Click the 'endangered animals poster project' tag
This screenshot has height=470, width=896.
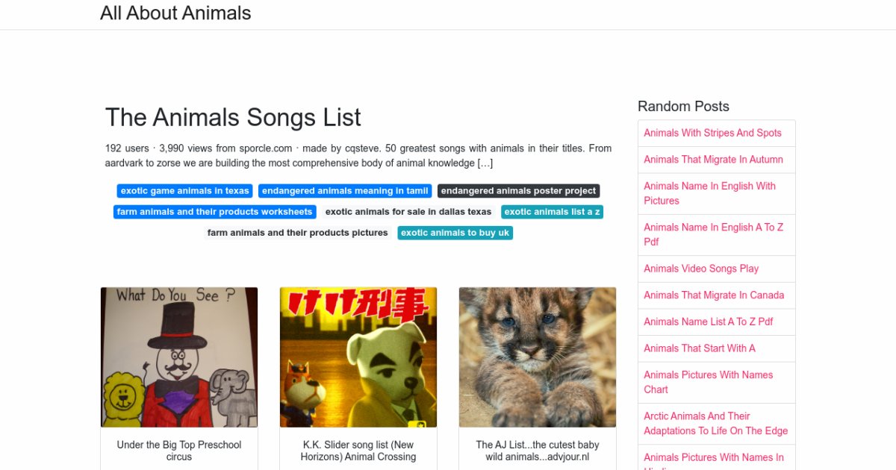click(x=518, y=191)
